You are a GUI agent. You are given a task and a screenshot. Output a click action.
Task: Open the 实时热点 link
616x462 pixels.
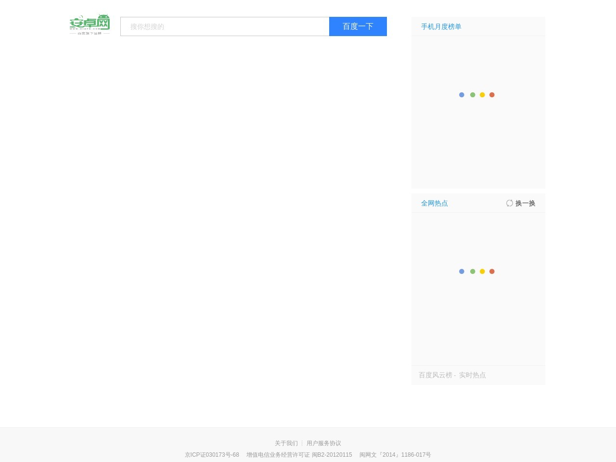tap(472, 375)
